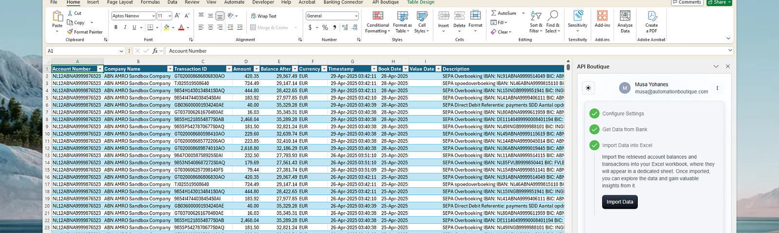Click the Increase Decimal icon

point(345,28)
